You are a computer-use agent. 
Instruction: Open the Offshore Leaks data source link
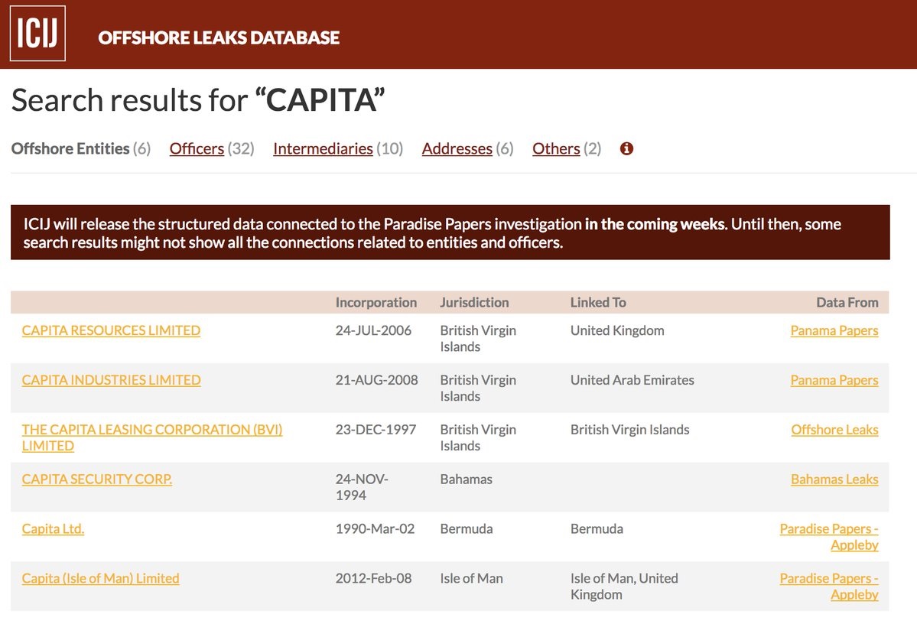(x=834, y=430)
